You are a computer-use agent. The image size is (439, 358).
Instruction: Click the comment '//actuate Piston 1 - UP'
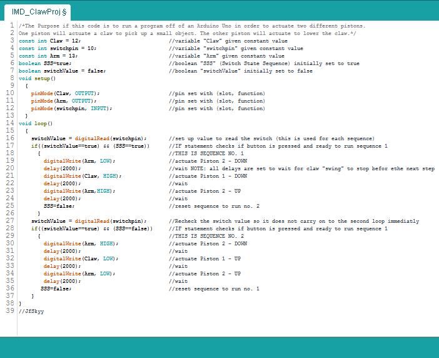click(204, 259)
